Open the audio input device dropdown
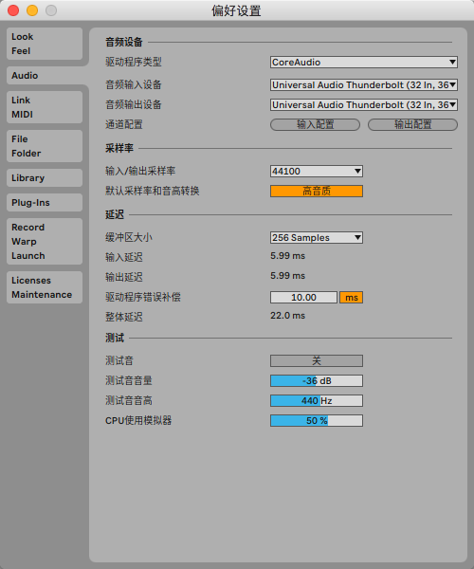The width and height of the screenshot is (474, 569). coord(364,85)
